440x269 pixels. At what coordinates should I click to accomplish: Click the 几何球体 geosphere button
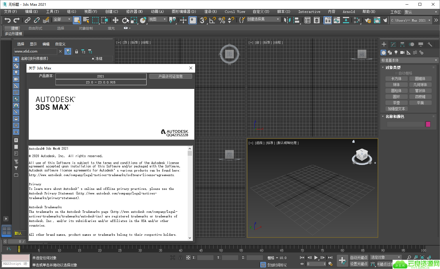point(420,85)
